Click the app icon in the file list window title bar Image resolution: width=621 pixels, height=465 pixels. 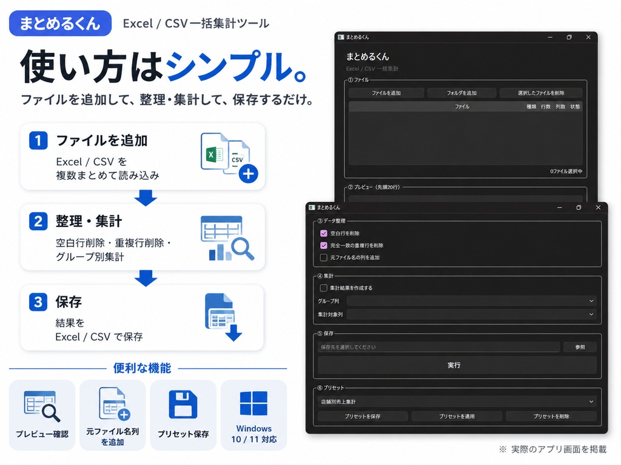pyautogui.click(x=341, y=37)
